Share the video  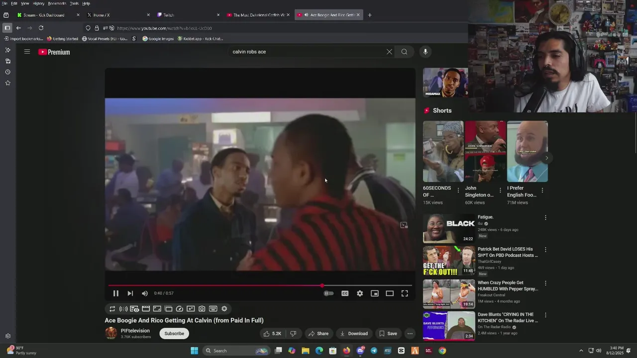(318, 334)
